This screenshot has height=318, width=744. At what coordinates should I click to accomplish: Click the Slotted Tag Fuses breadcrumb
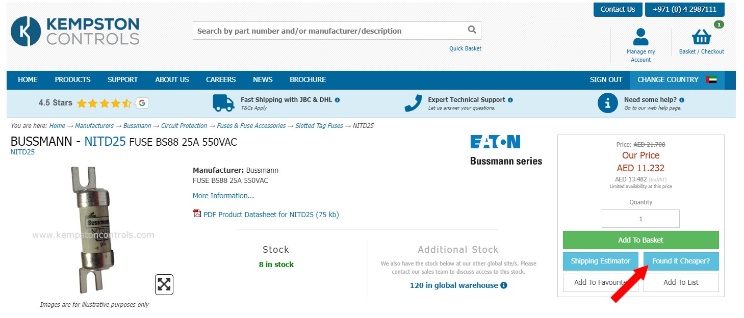click(x=319, y=126)
